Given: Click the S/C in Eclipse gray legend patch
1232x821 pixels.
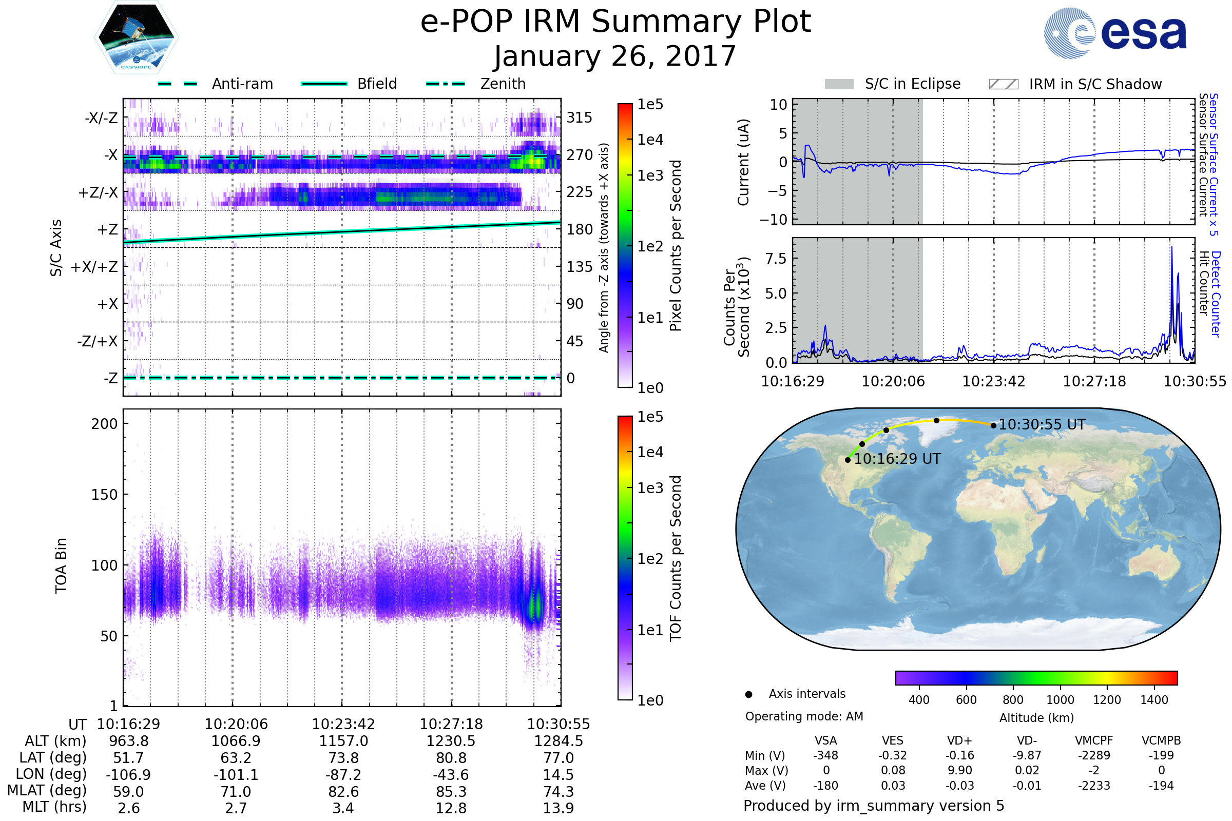Looking at the screenshot, I should 839,84.
